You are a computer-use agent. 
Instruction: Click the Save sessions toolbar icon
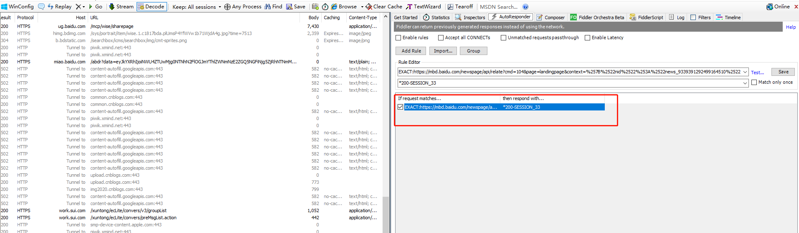pos(296,7)
